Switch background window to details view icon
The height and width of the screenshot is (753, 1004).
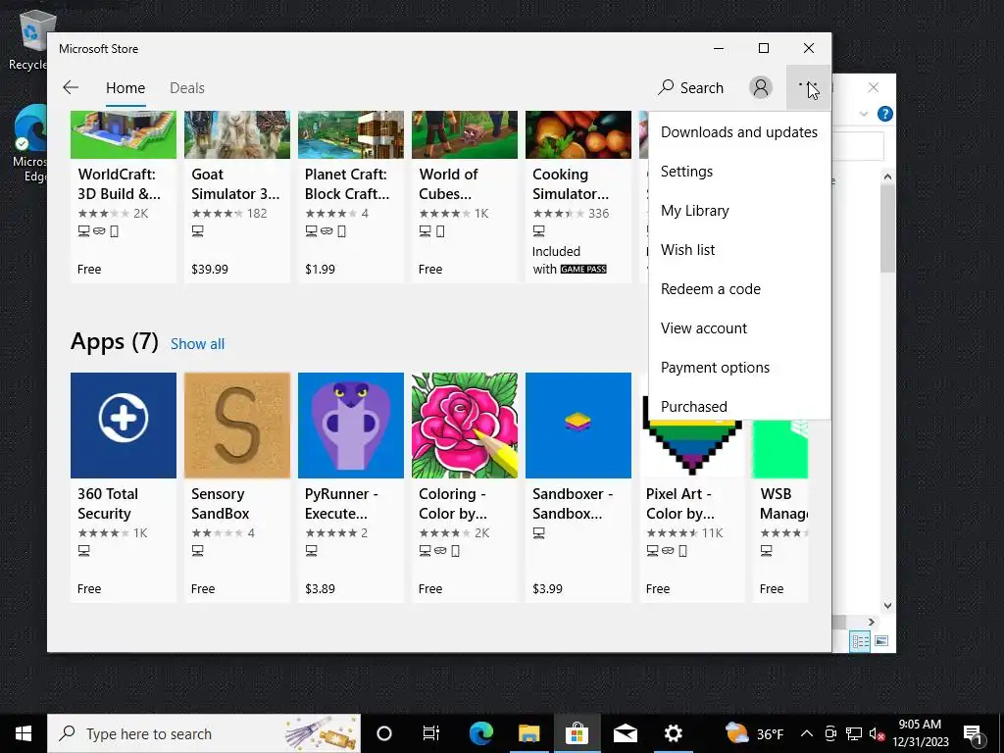pos(860,641)
